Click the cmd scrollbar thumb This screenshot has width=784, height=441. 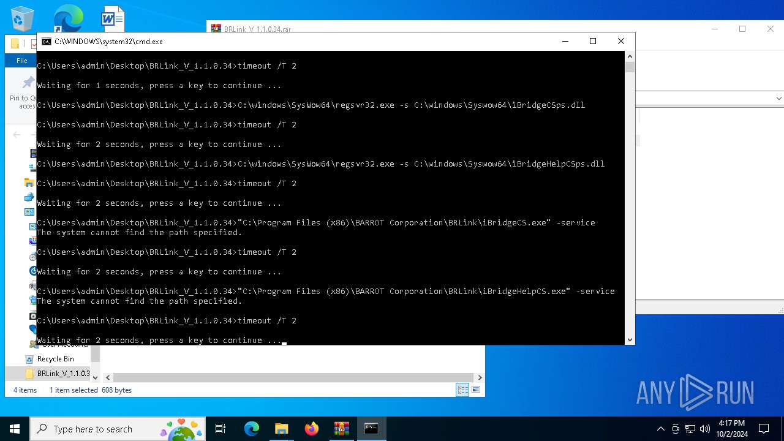coord(630,67)
